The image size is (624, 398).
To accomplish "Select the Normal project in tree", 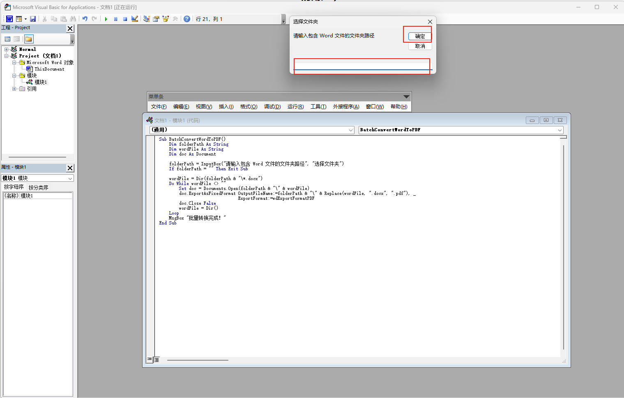I will (28, 49).
